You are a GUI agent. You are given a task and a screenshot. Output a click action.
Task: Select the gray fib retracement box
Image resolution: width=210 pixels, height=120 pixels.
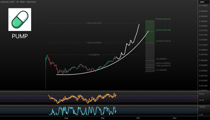(x=150, y=57)
